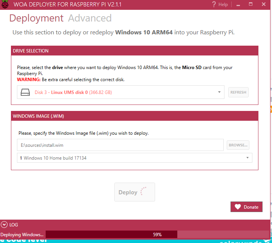Click the spinning progress indicator on Deploy
The width and height of the screenshot is (272, 243).
click(x=143, y=191)
